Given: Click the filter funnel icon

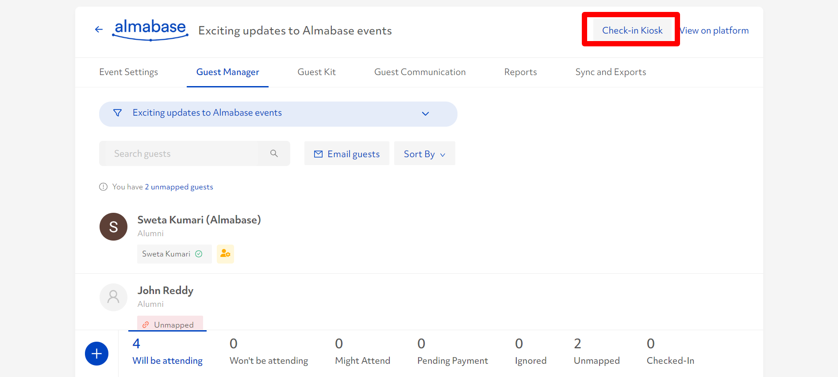Looking at the screenshot, I should pos(117,113).
